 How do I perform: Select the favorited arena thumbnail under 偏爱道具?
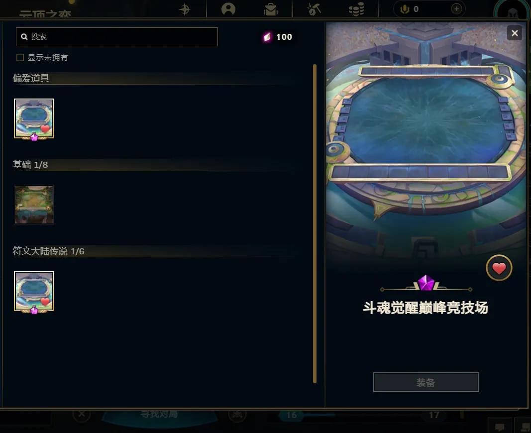[34, 119]
